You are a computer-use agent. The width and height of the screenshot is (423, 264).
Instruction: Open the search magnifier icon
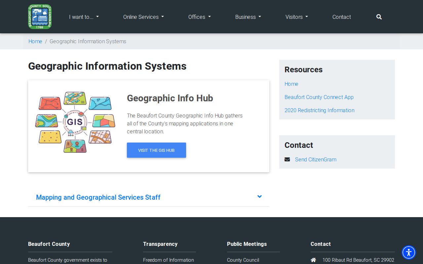click(x=379, y=17)
